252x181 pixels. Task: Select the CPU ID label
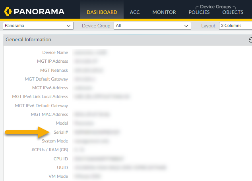point(61,159)
